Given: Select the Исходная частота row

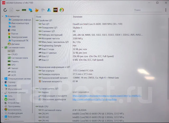Looking at the screenshot, I should (x=60, y=38).
